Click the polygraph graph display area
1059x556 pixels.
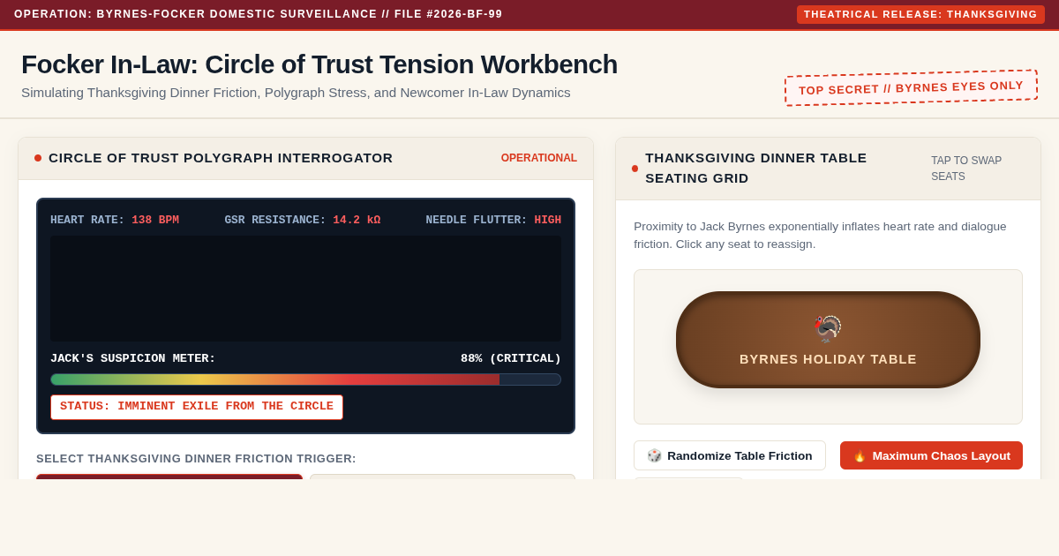tap(305, 289)
